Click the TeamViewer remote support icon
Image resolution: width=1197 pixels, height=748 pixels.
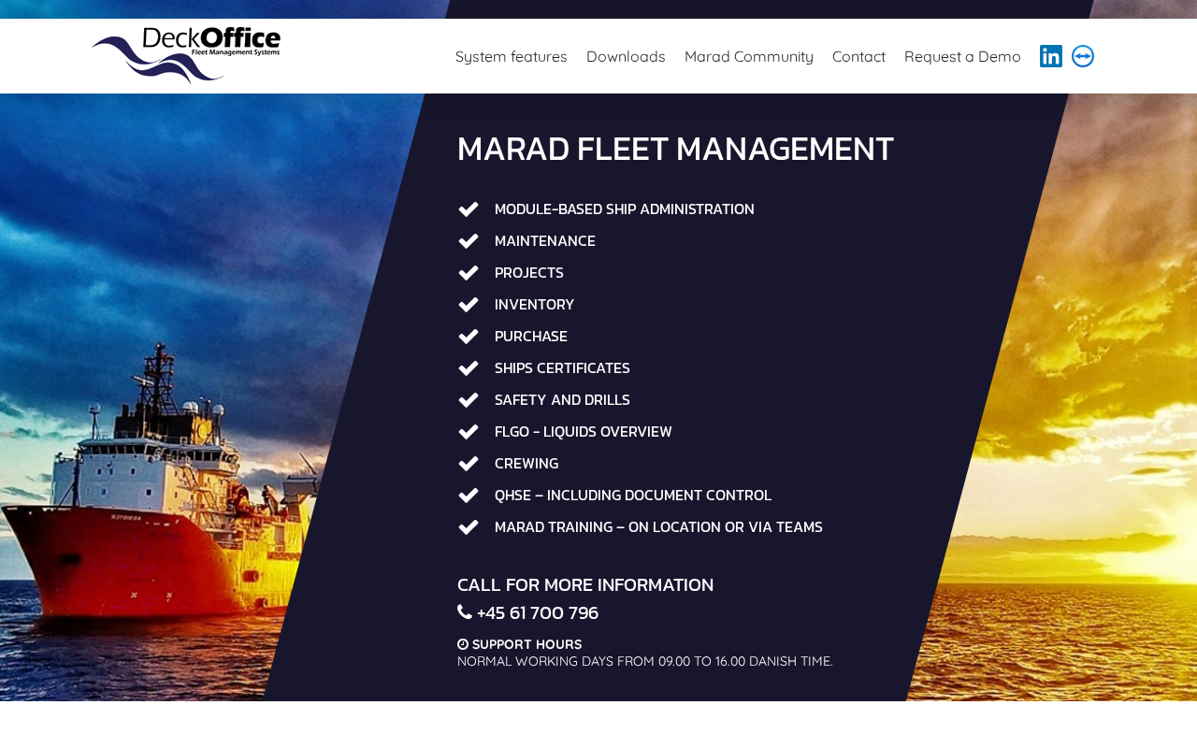tap(1083, 56)
